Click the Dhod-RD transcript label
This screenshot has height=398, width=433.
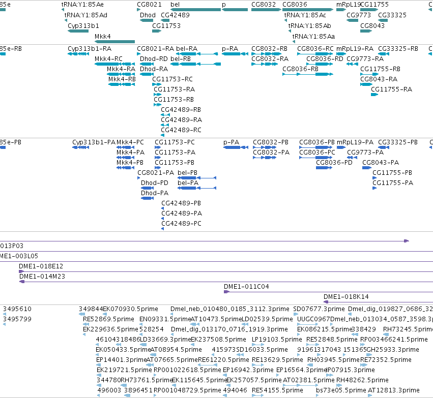(x=154, y=59)
